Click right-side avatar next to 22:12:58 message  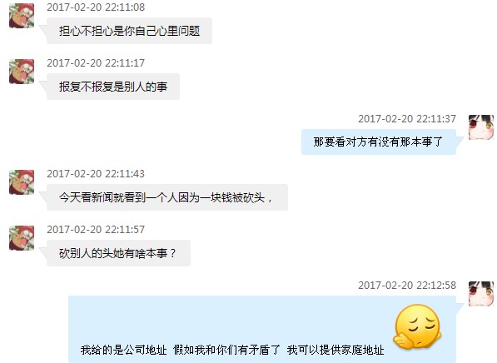point(481,294)
